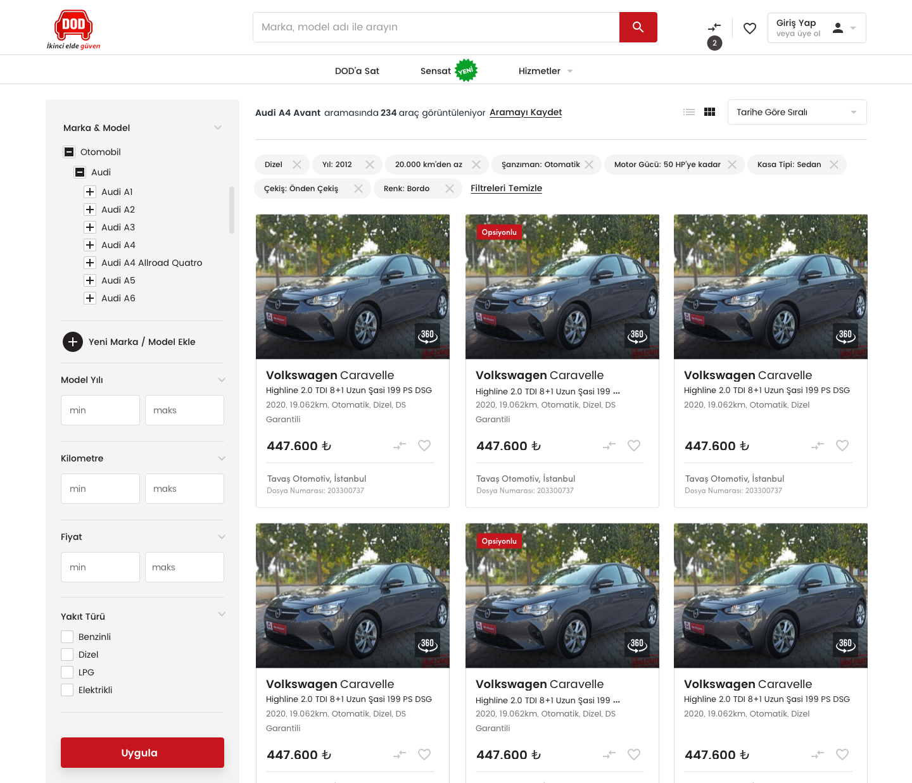Remove the Kasa Tipi: Sedan filter

tap(834, 165)
